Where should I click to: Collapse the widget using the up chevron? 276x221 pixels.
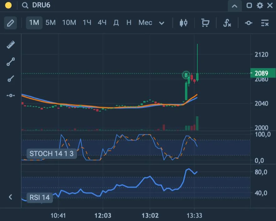click(235, 6)
